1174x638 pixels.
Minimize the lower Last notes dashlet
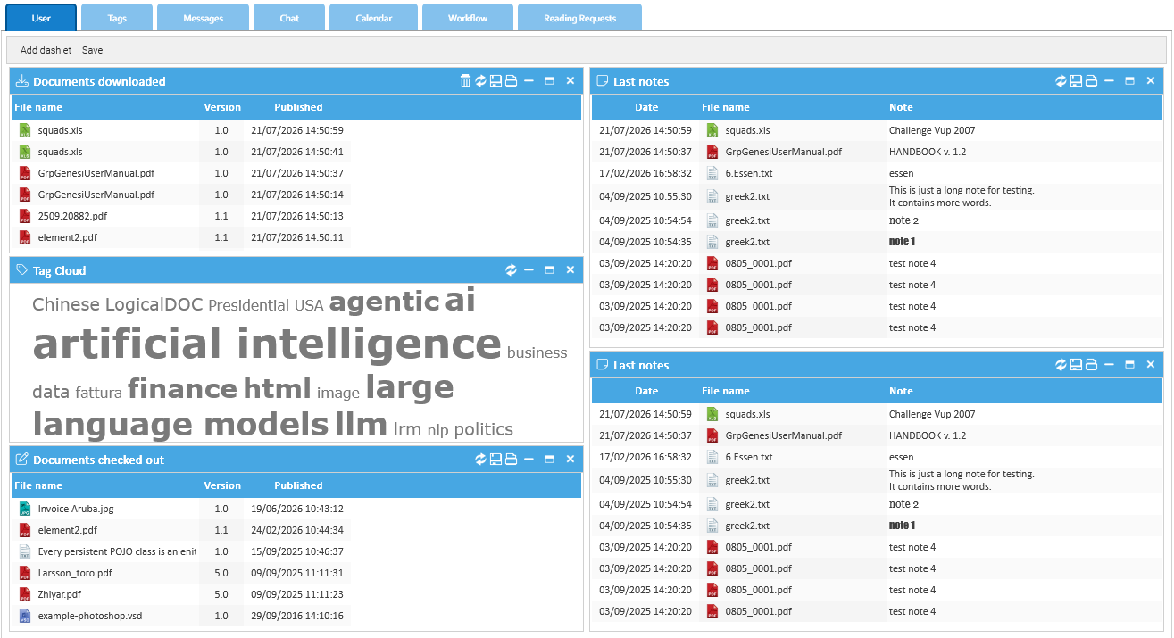tap(1109, 365)
